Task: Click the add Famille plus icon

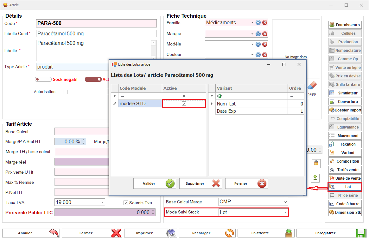Action: pyautogui.click(x=258, y=23)
